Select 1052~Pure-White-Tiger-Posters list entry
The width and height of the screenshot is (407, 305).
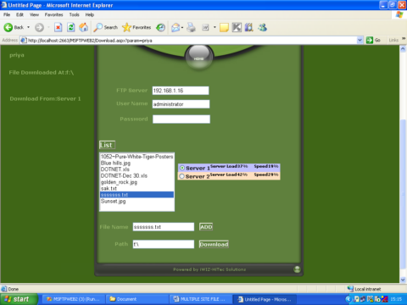137,157
